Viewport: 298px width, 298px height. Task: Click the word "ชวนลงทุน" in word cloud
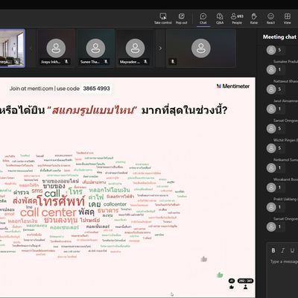click(x=60, y=220)
